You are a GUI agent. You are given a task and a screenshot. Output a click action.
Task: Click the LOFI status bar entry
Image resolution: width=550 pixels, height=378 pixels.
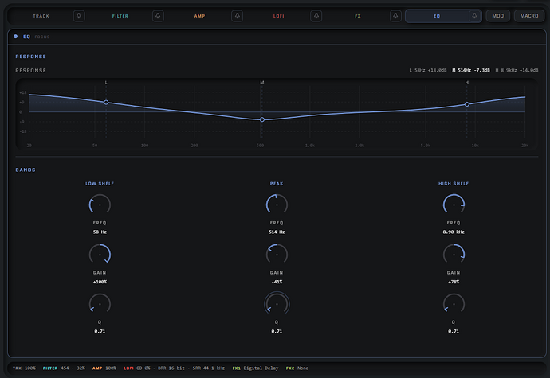[x=175, y=368]
